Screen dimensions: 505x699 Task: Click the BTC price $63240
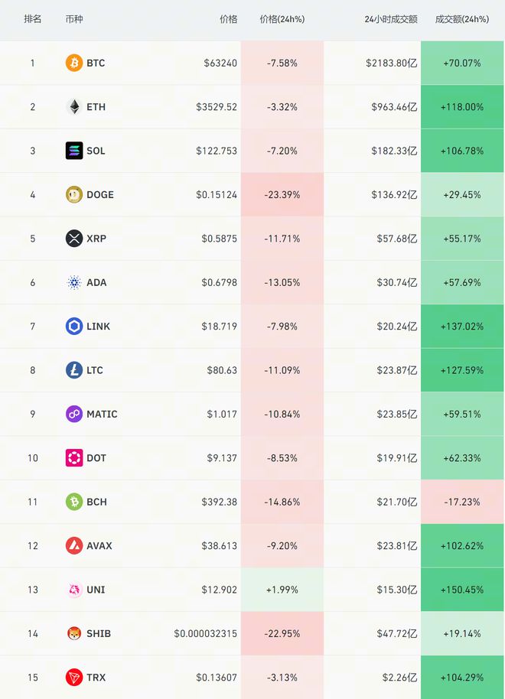(220, 63)
